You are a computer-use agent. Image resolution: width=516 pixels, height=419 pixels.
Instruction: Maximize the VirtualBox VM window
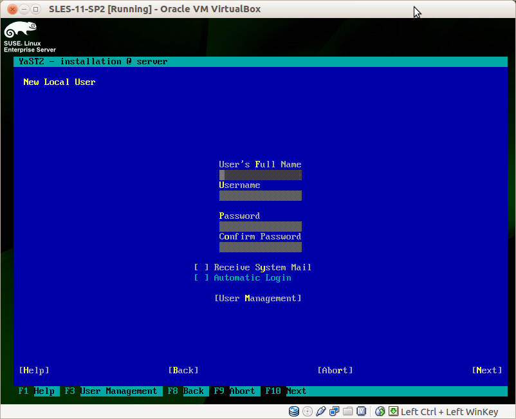pyautogui.click(x=35, y=9)
